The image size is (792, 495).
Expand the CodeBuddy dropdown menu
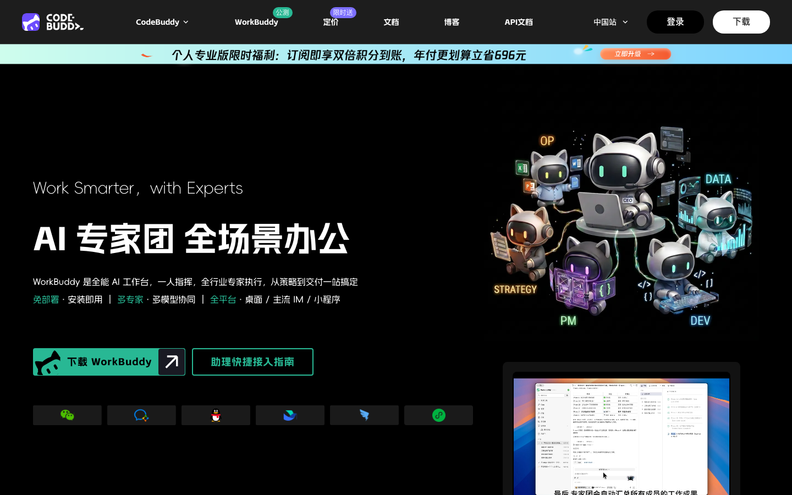click(x=162, y=22)
